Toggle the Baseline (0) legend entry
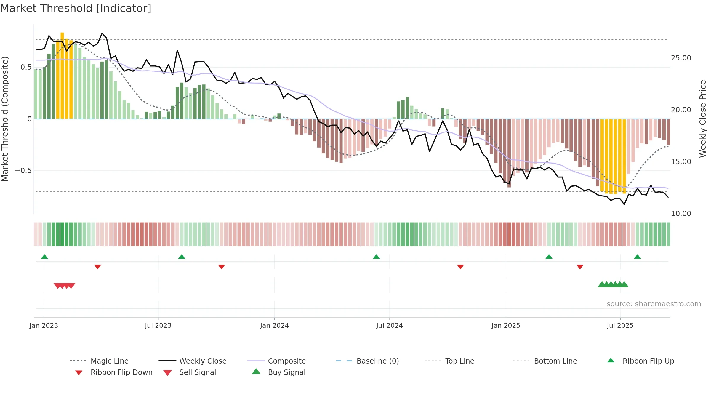Screen dimensions: 711x400 point(367,361)
